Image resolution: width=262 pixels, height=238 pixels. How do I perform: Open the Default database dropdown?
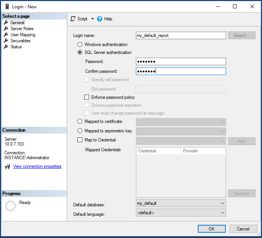181,203
